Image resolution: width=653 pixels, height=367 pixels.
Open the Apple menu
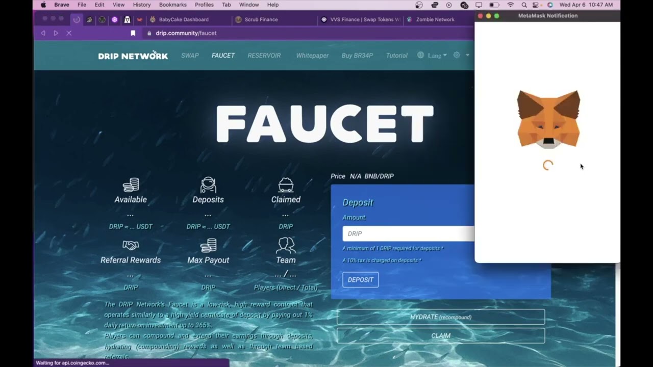tap(43, 5)
